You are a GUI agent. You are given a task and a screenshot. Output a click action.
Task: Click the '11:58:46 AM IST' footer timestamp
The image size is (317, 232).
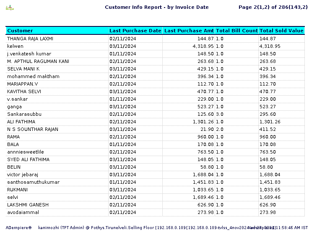pyautogui.click(x=293, y=227)
